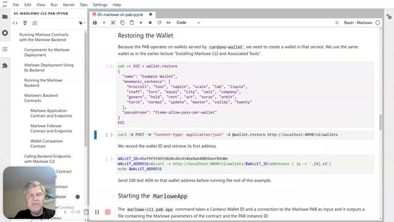Image resolution: width=394 pixels, height=222 pixels.
Task: Click the blue active cell collapser bar
Action: pos(95,134)
